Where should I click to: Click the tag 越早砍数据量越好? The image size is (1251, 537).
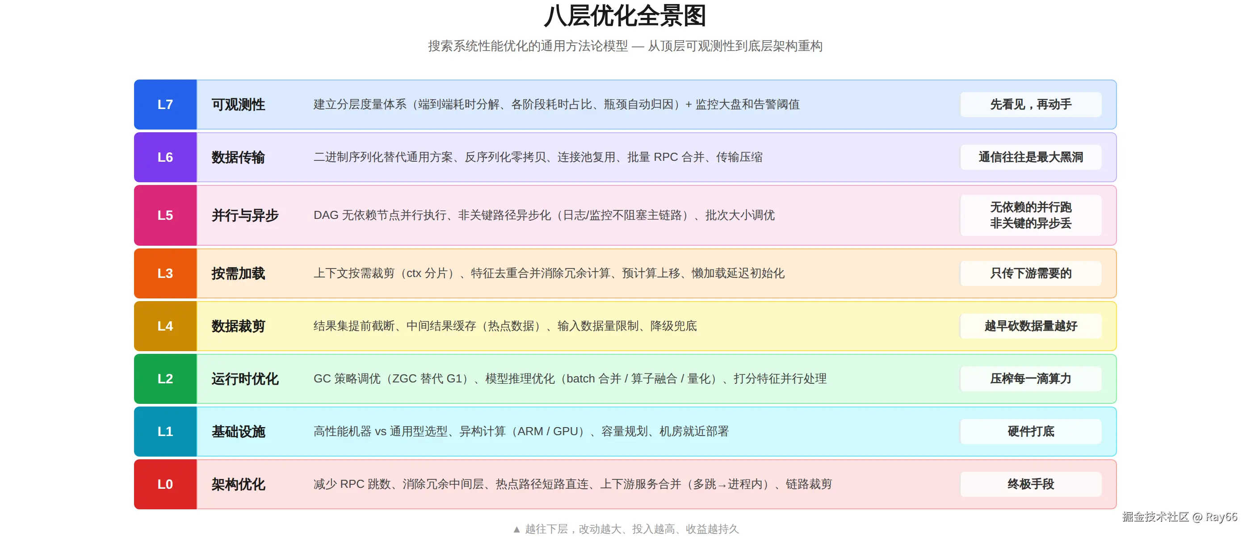(1031, 326)
